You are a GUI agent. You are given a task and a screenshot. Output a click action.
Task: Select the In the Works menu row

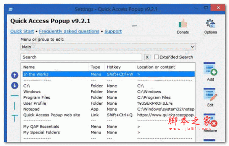point(109,74)
